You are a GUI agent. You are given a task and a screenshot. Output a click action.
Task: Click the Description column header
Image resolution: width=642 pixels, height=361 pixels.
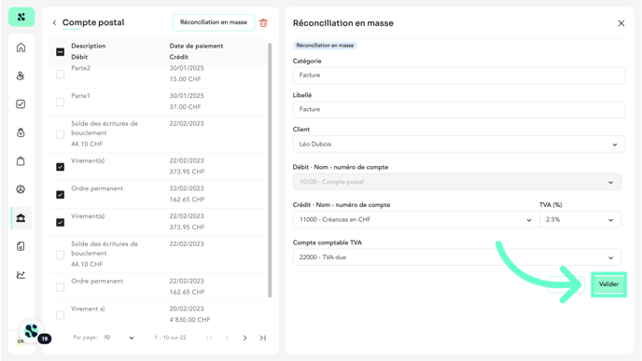pyautogui.click(x=89, y=46)
